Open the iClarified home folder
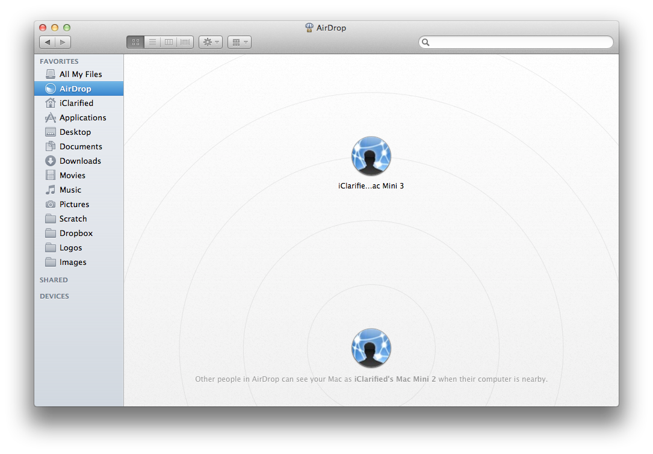Image resolution: width=653 pixels, height=454 pixels. click(x=76, y=103)
